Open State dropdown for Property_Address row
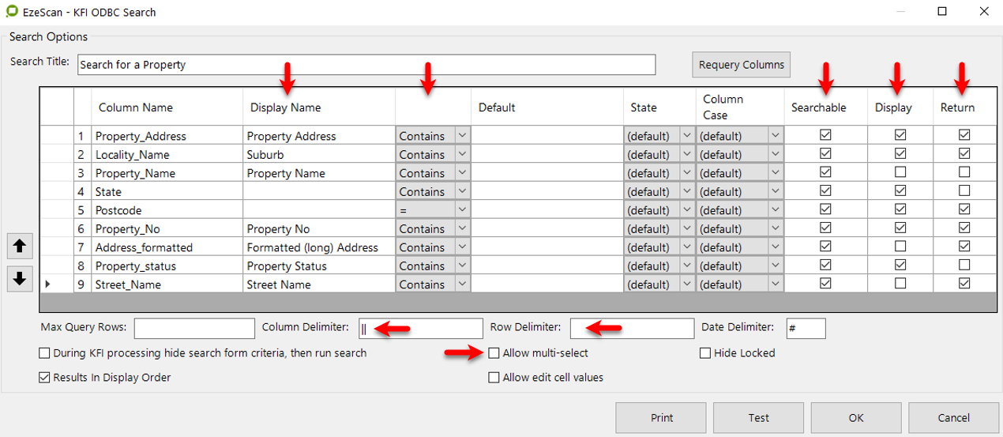The image size is (1003, 437). (686, 136)
